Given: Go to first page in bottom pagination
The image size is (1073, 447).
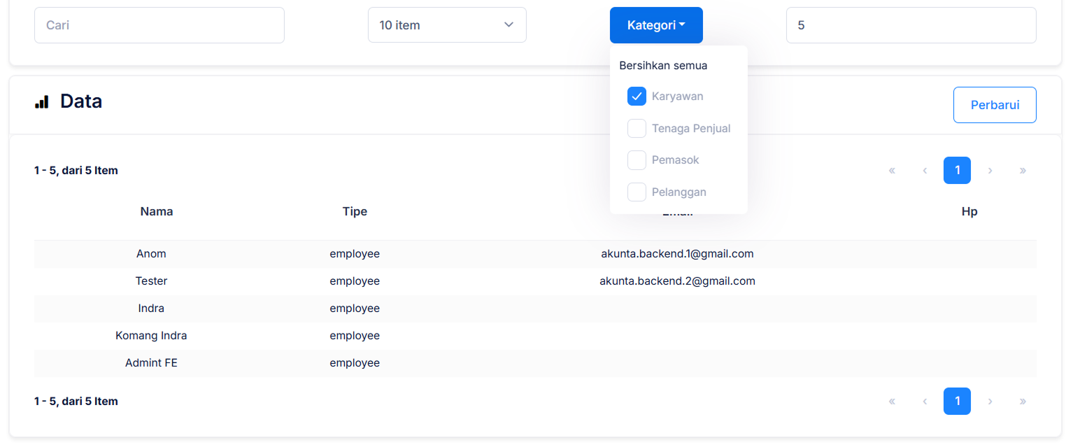Looking at the screenshot, I should click(x=892, y=402).
